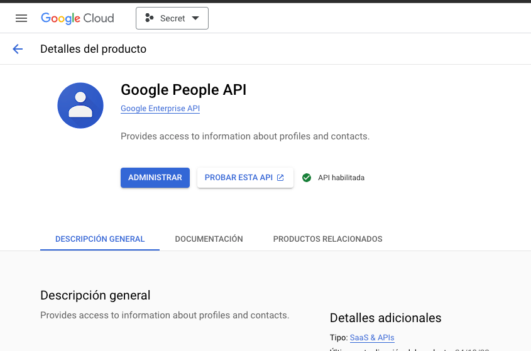Click the Google Cloud logo
This screenshot has height=351, width=531.
click(x=77, y=18)
